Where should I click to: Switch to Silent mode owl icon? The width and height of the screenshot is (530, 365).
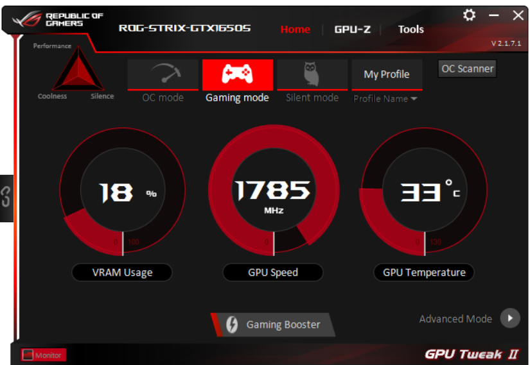(312, 74)
